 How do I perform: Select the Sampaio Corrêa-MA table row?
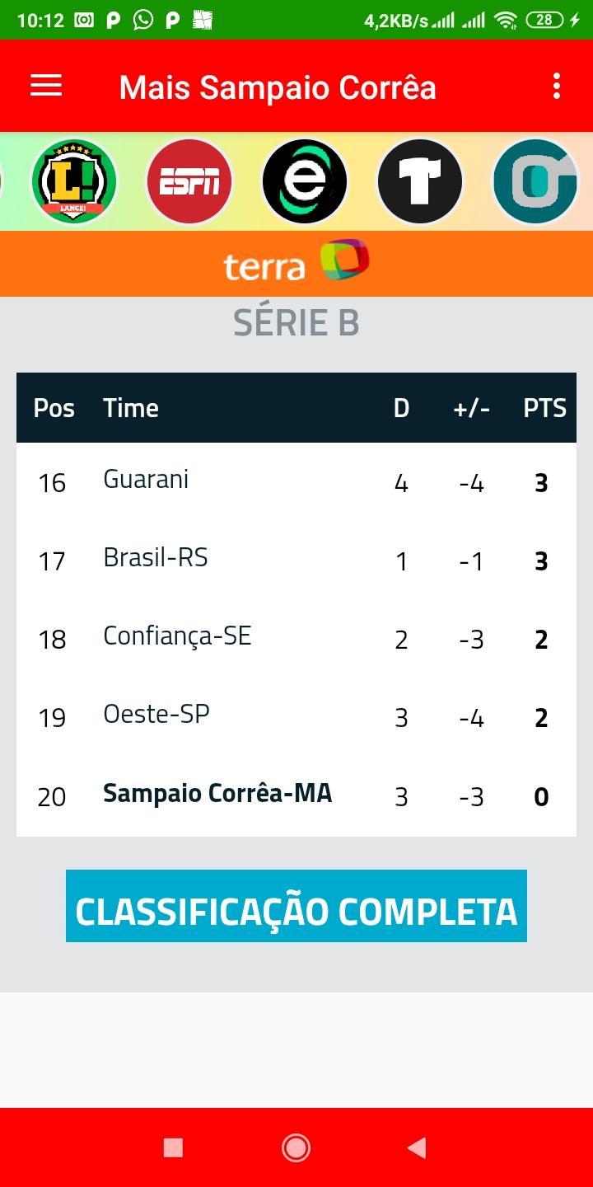(x=296, y=796)
